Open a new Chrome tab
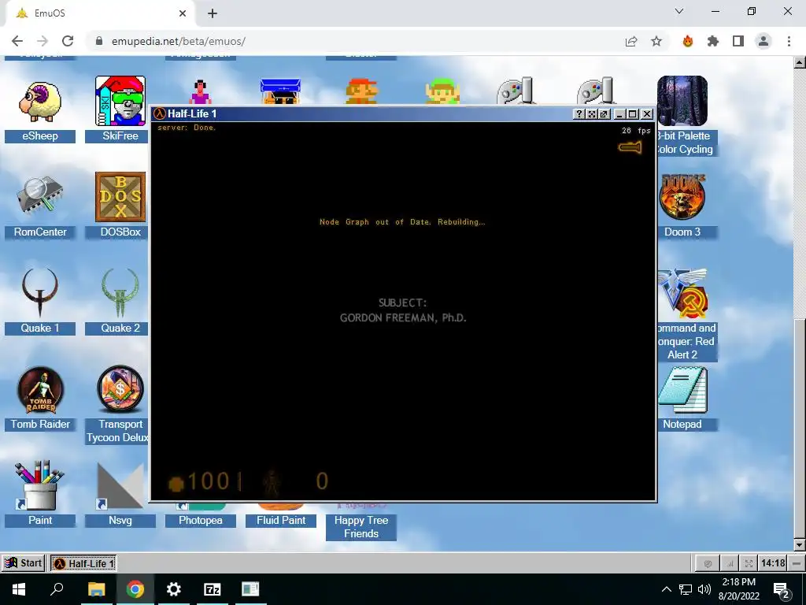Screen dimensions: 806x605 [213, 13]
